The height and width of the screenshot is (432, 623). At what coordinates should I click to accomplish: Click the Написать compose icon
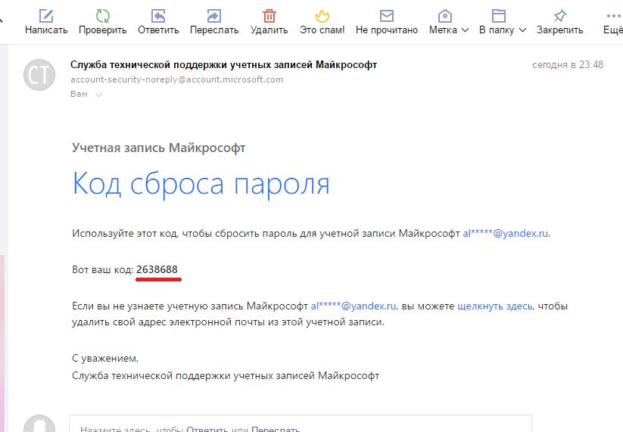pos(46,16)
